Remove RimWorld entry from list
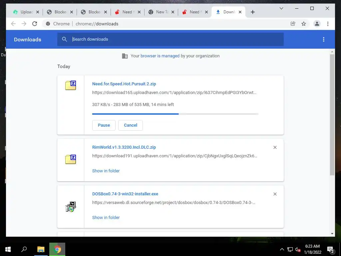 (275, 147)
